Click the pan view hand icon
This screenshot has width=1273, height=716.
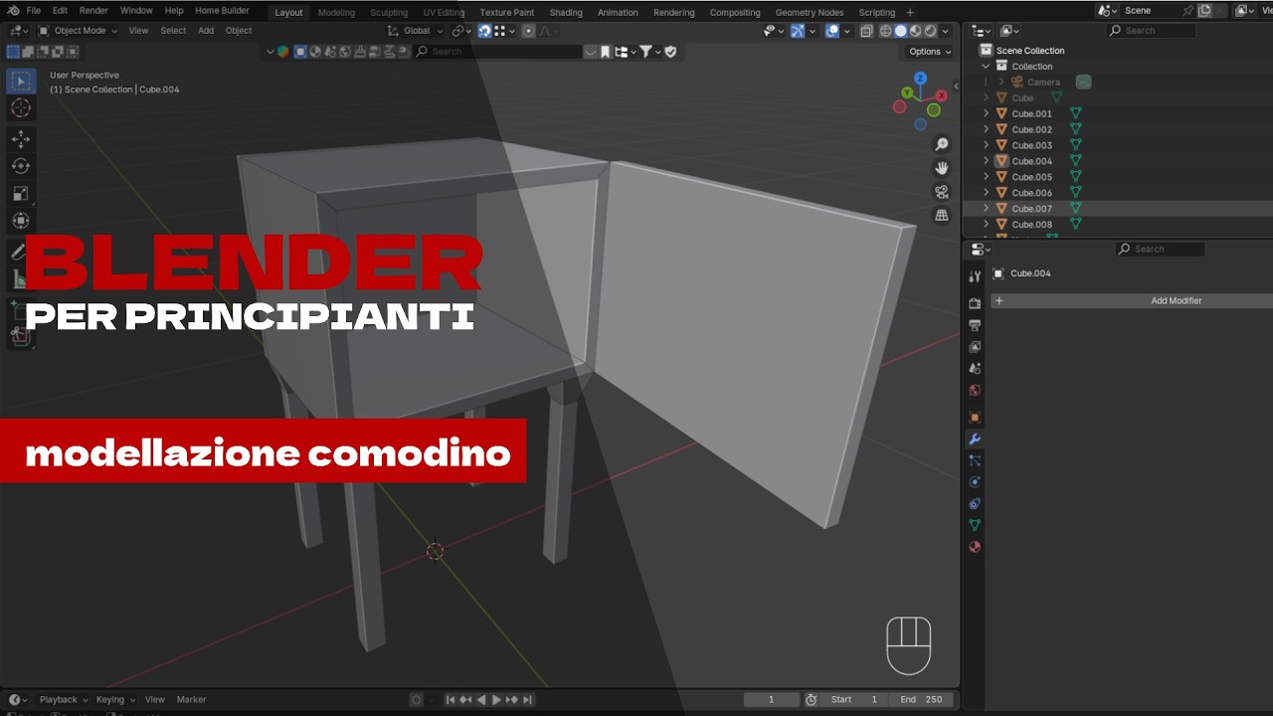click(x=942, y=168)
